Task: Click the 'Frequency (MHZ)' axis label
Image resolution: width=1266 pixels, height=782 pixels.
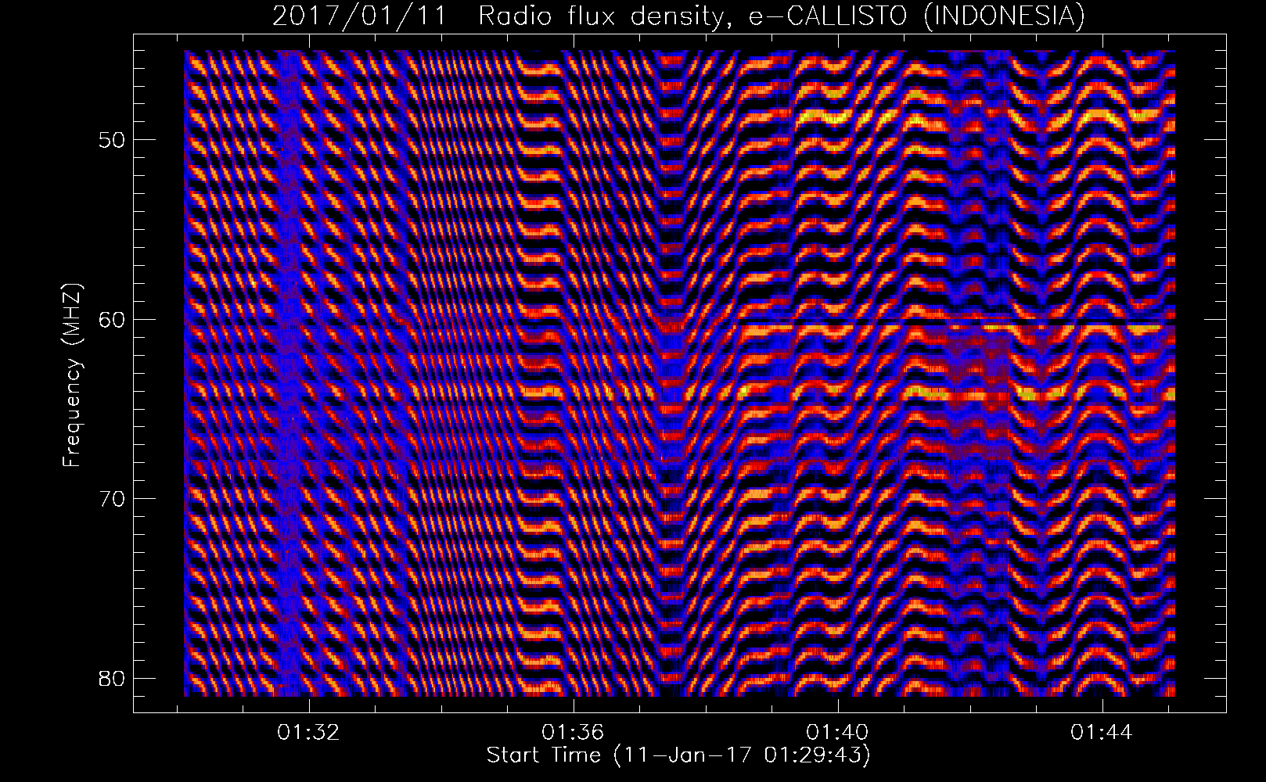Action: [x=72, y=374]
